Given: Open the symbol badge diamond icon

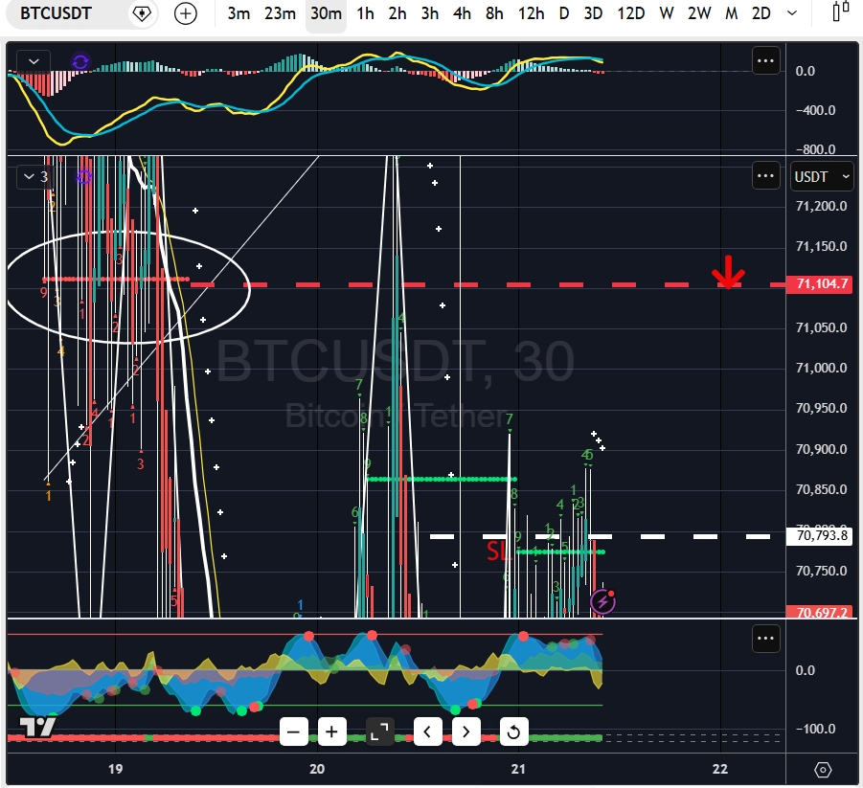Looking at the screenshot, I should 142,13.
